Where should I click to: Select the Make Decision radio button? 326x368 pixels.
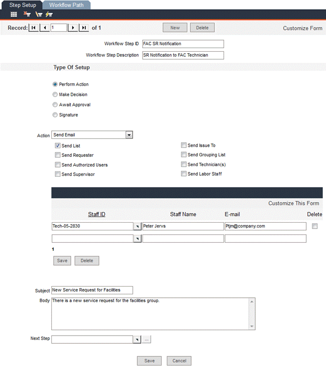(x=55, y=94)
